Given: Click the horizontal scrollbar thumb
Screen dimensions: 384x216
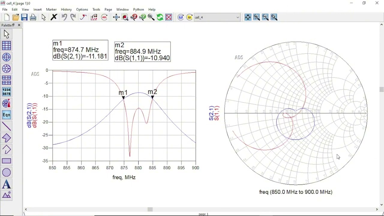Looking at the screenshot, I should (x=150, y=209).
